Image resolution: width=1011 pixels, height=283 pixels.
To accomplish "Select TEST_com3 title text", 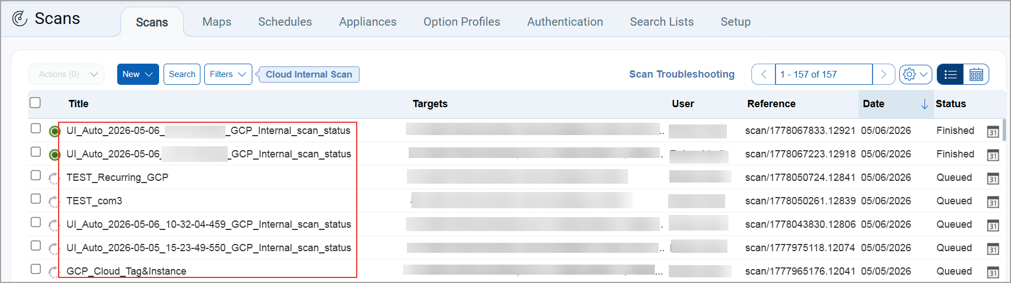I will pyautogui.click(x=94, y=201).
